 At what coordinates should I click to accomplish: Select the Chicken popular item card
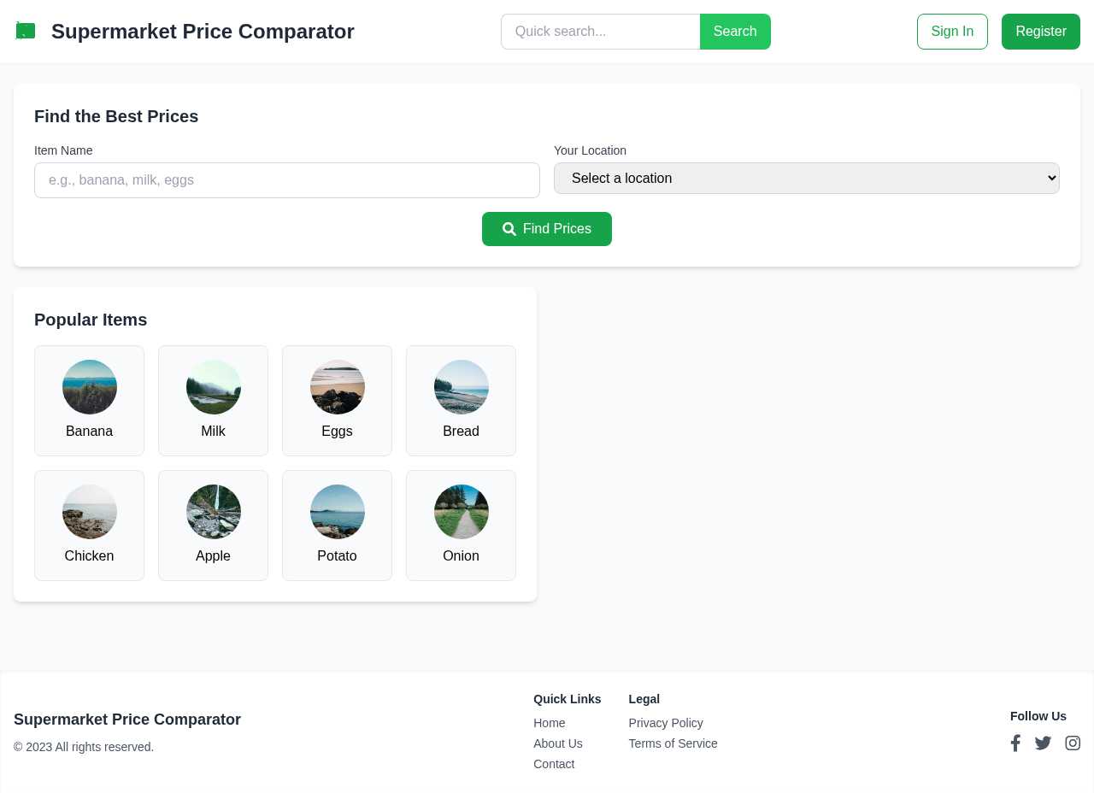[89, 525]
